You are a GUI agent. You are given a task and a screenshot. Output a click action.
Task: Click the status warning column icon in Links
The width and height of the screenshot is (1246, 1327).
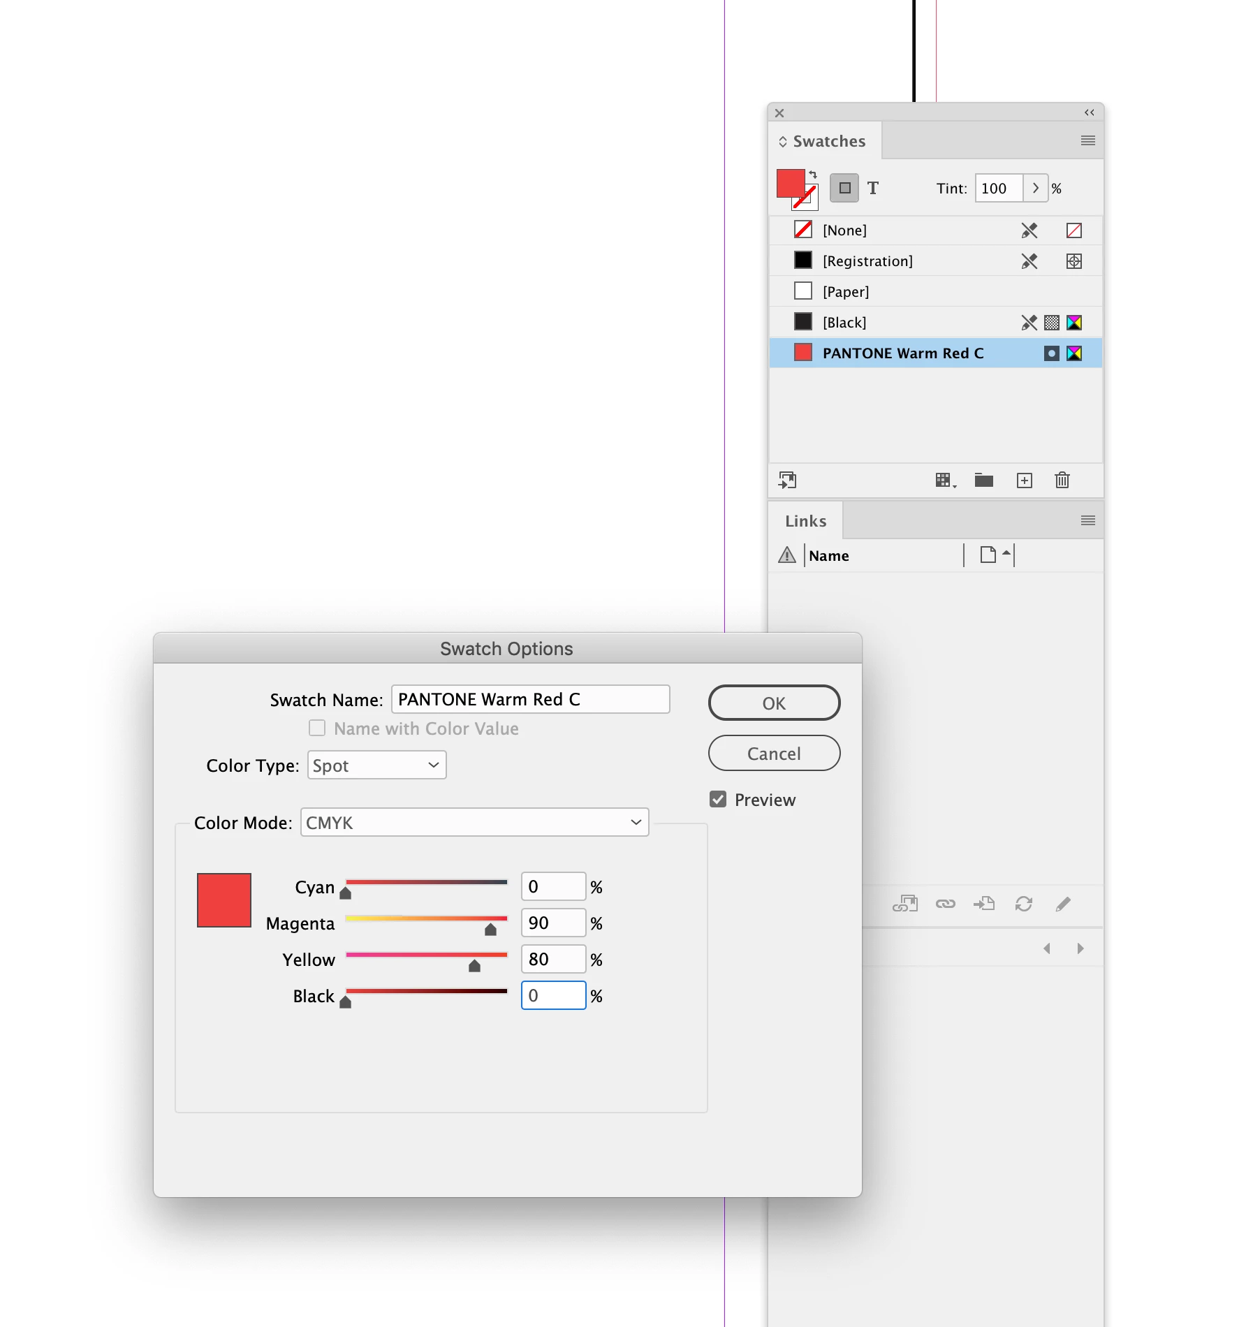(x=787, y=555)
